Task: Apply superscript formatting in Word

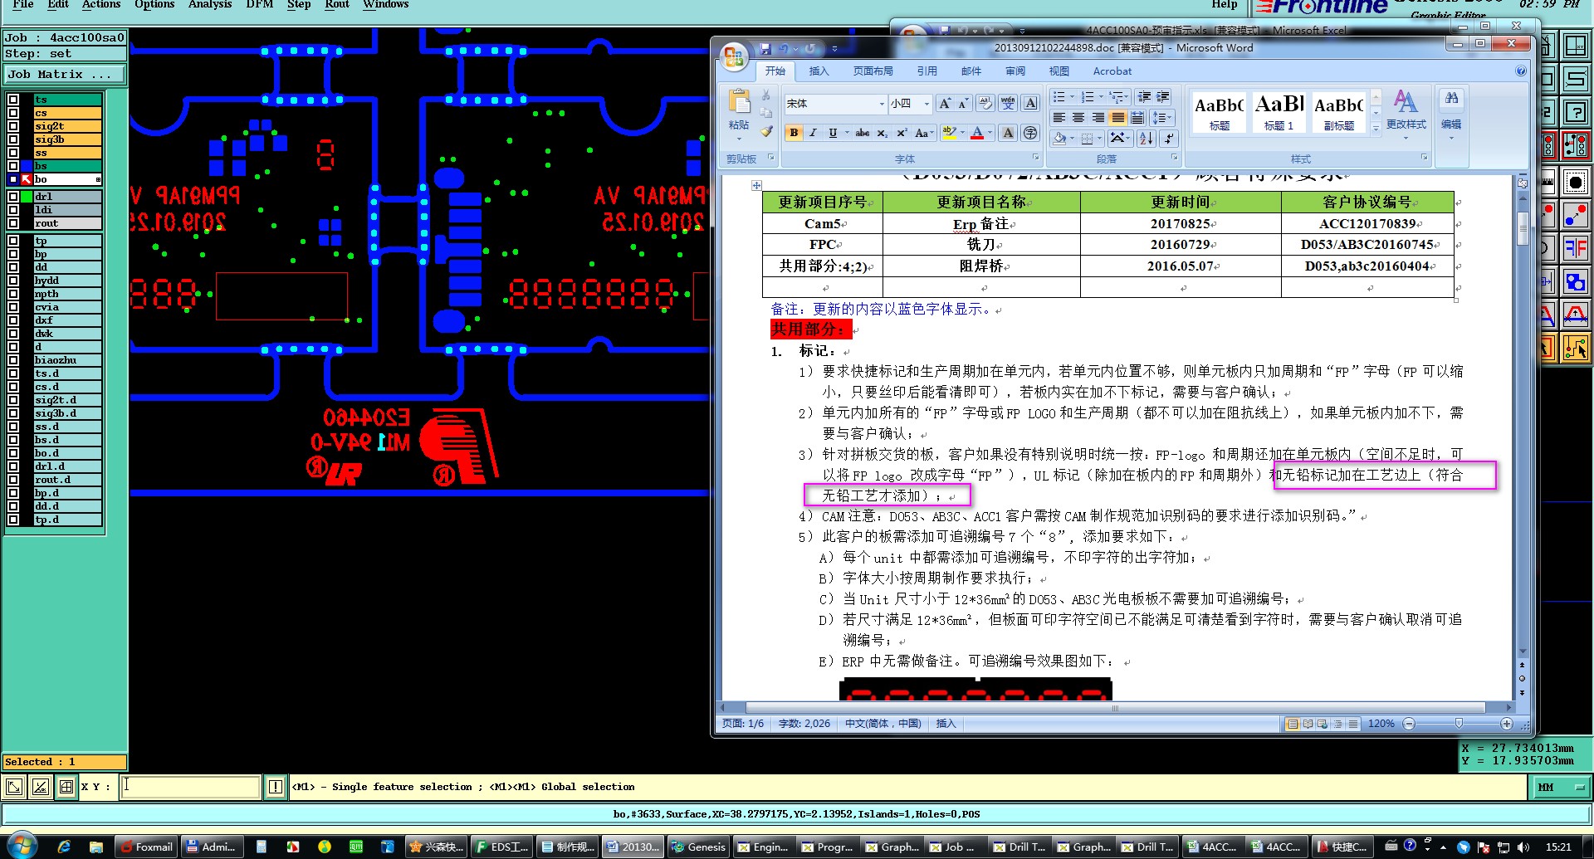Action: click(902, 133)
